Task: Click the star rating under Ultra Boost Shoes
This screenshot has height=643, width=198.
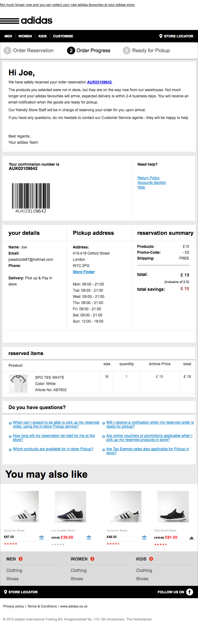Action: [161, 544]
